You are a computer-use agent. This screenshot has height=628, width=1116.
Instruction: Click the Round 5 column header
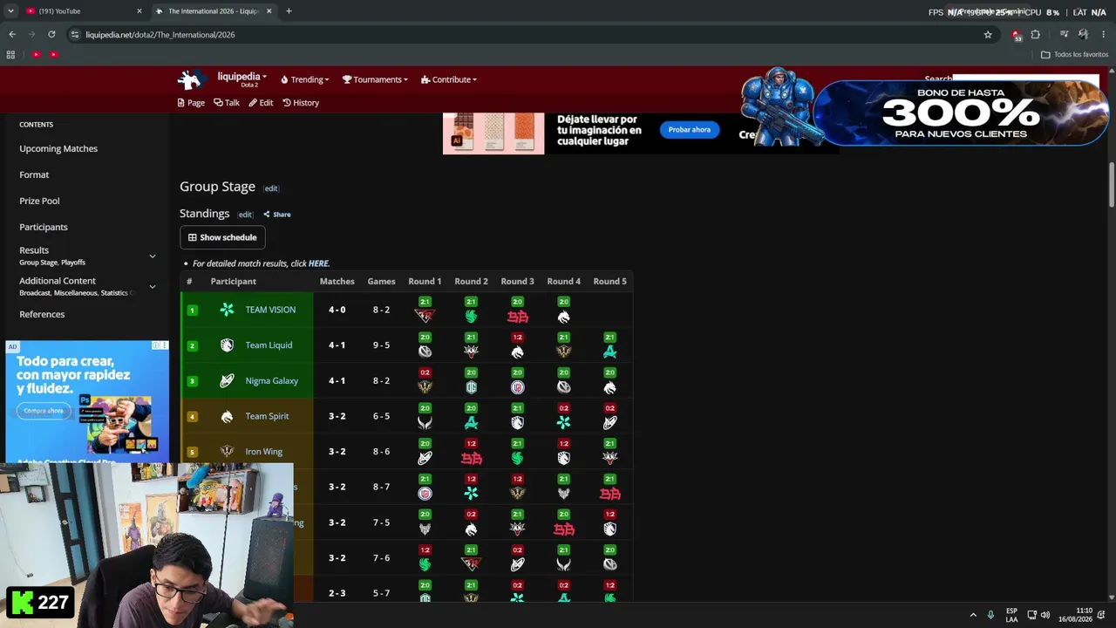tap(609, 282)
